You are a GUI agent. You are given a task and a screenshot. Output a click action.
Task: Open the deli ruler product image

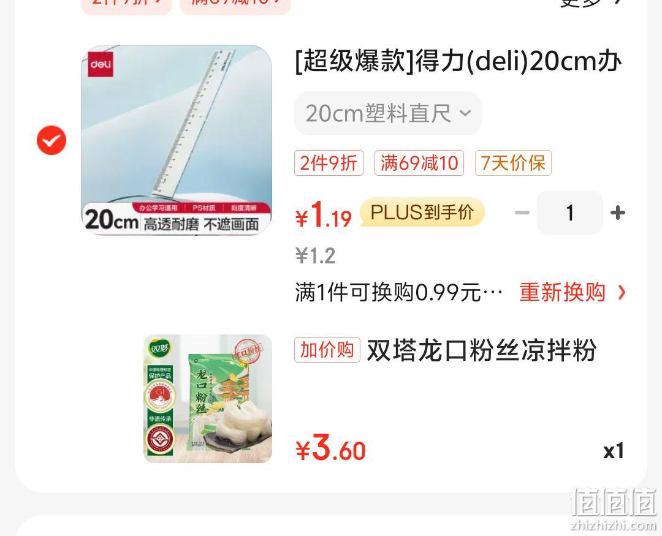click(177, 140)
